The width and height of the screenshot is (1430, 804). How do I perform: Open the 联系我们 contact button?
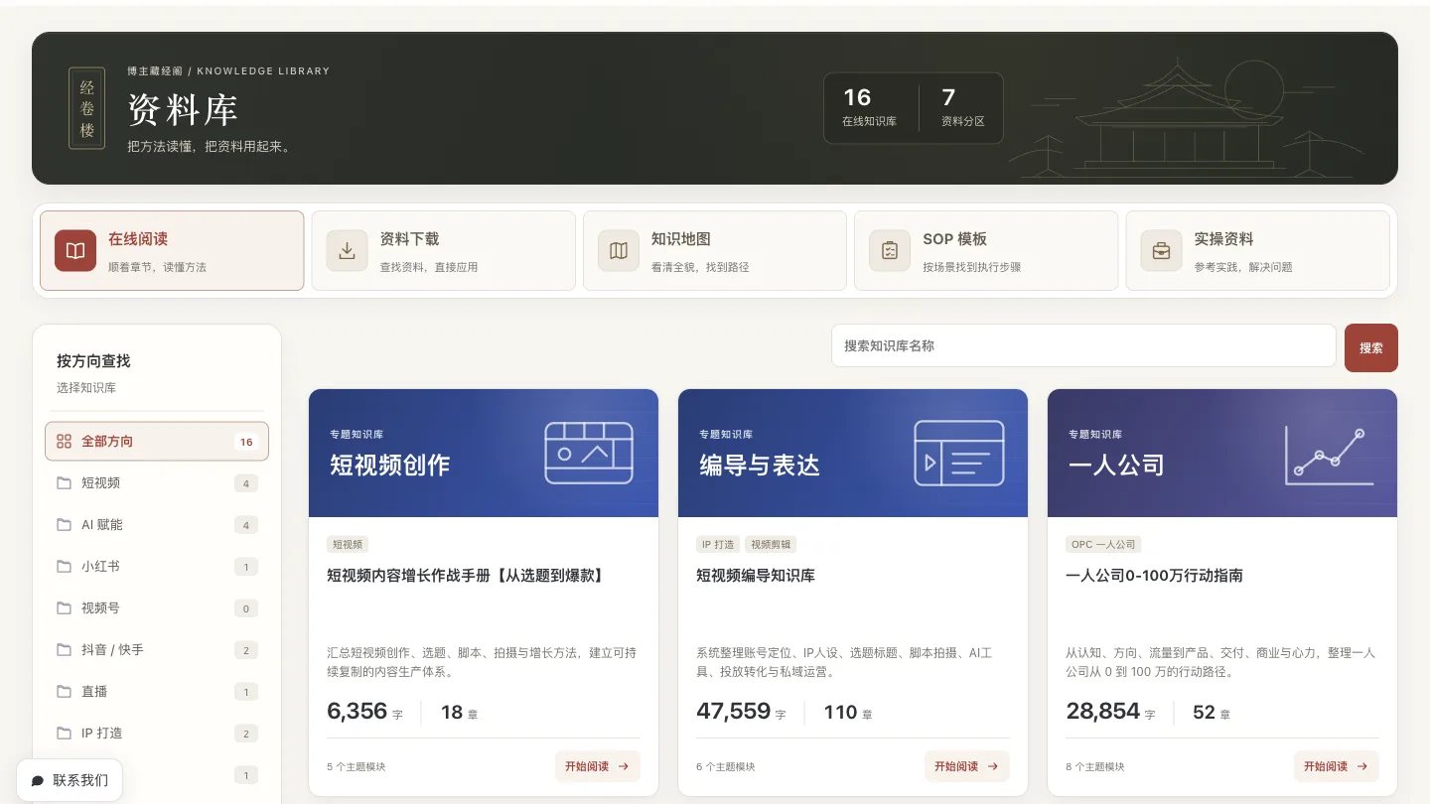click(70, 781)
